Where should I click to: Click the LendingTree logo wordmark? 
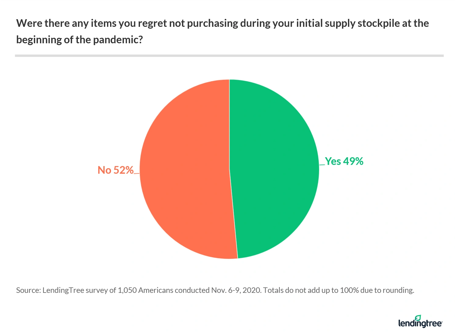click(420, 323)
